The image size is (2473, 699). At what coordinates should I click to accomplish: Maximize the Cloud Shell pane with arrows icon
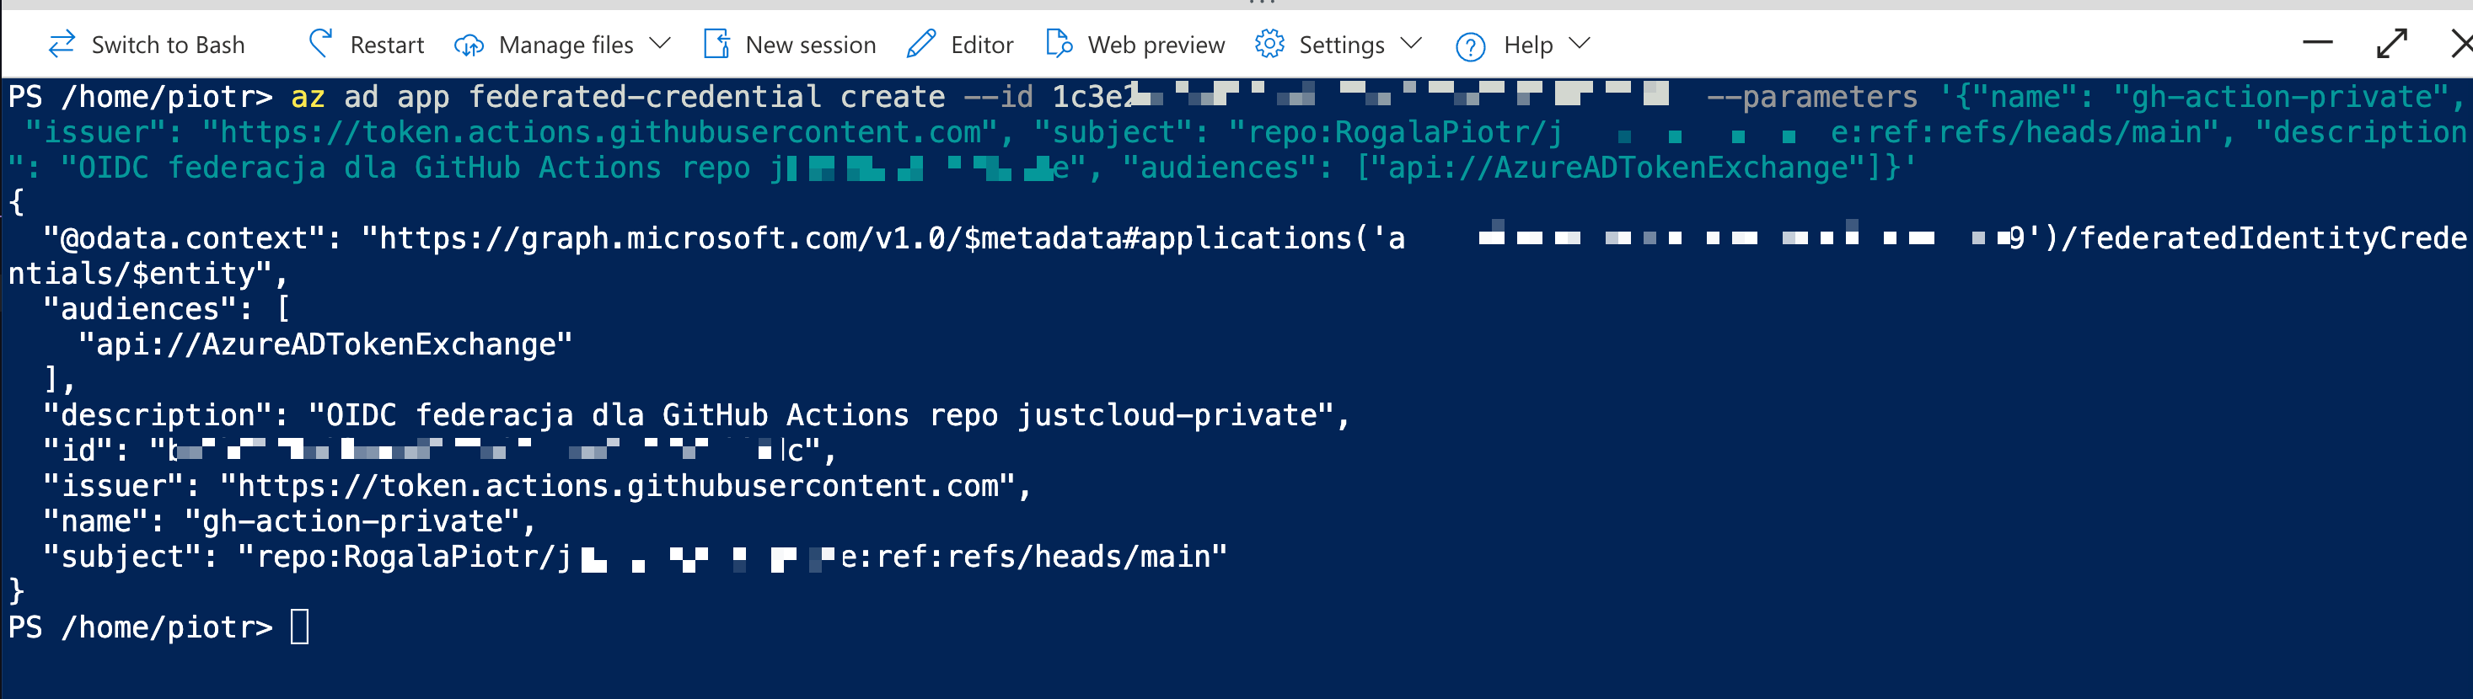coord(2391,43)
